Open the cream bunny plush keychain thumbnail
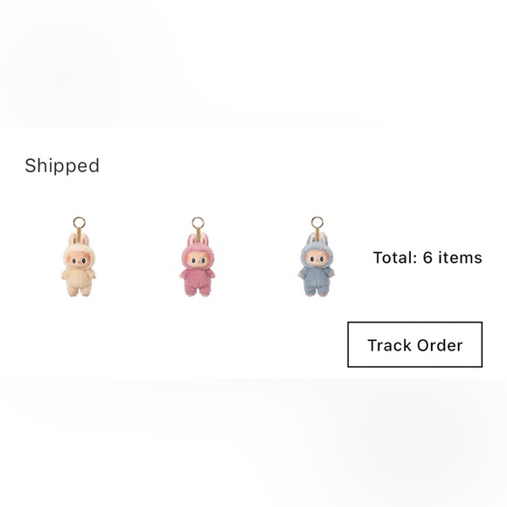The width and height of the screenshot is (507, 507). [x=79, y=257]
